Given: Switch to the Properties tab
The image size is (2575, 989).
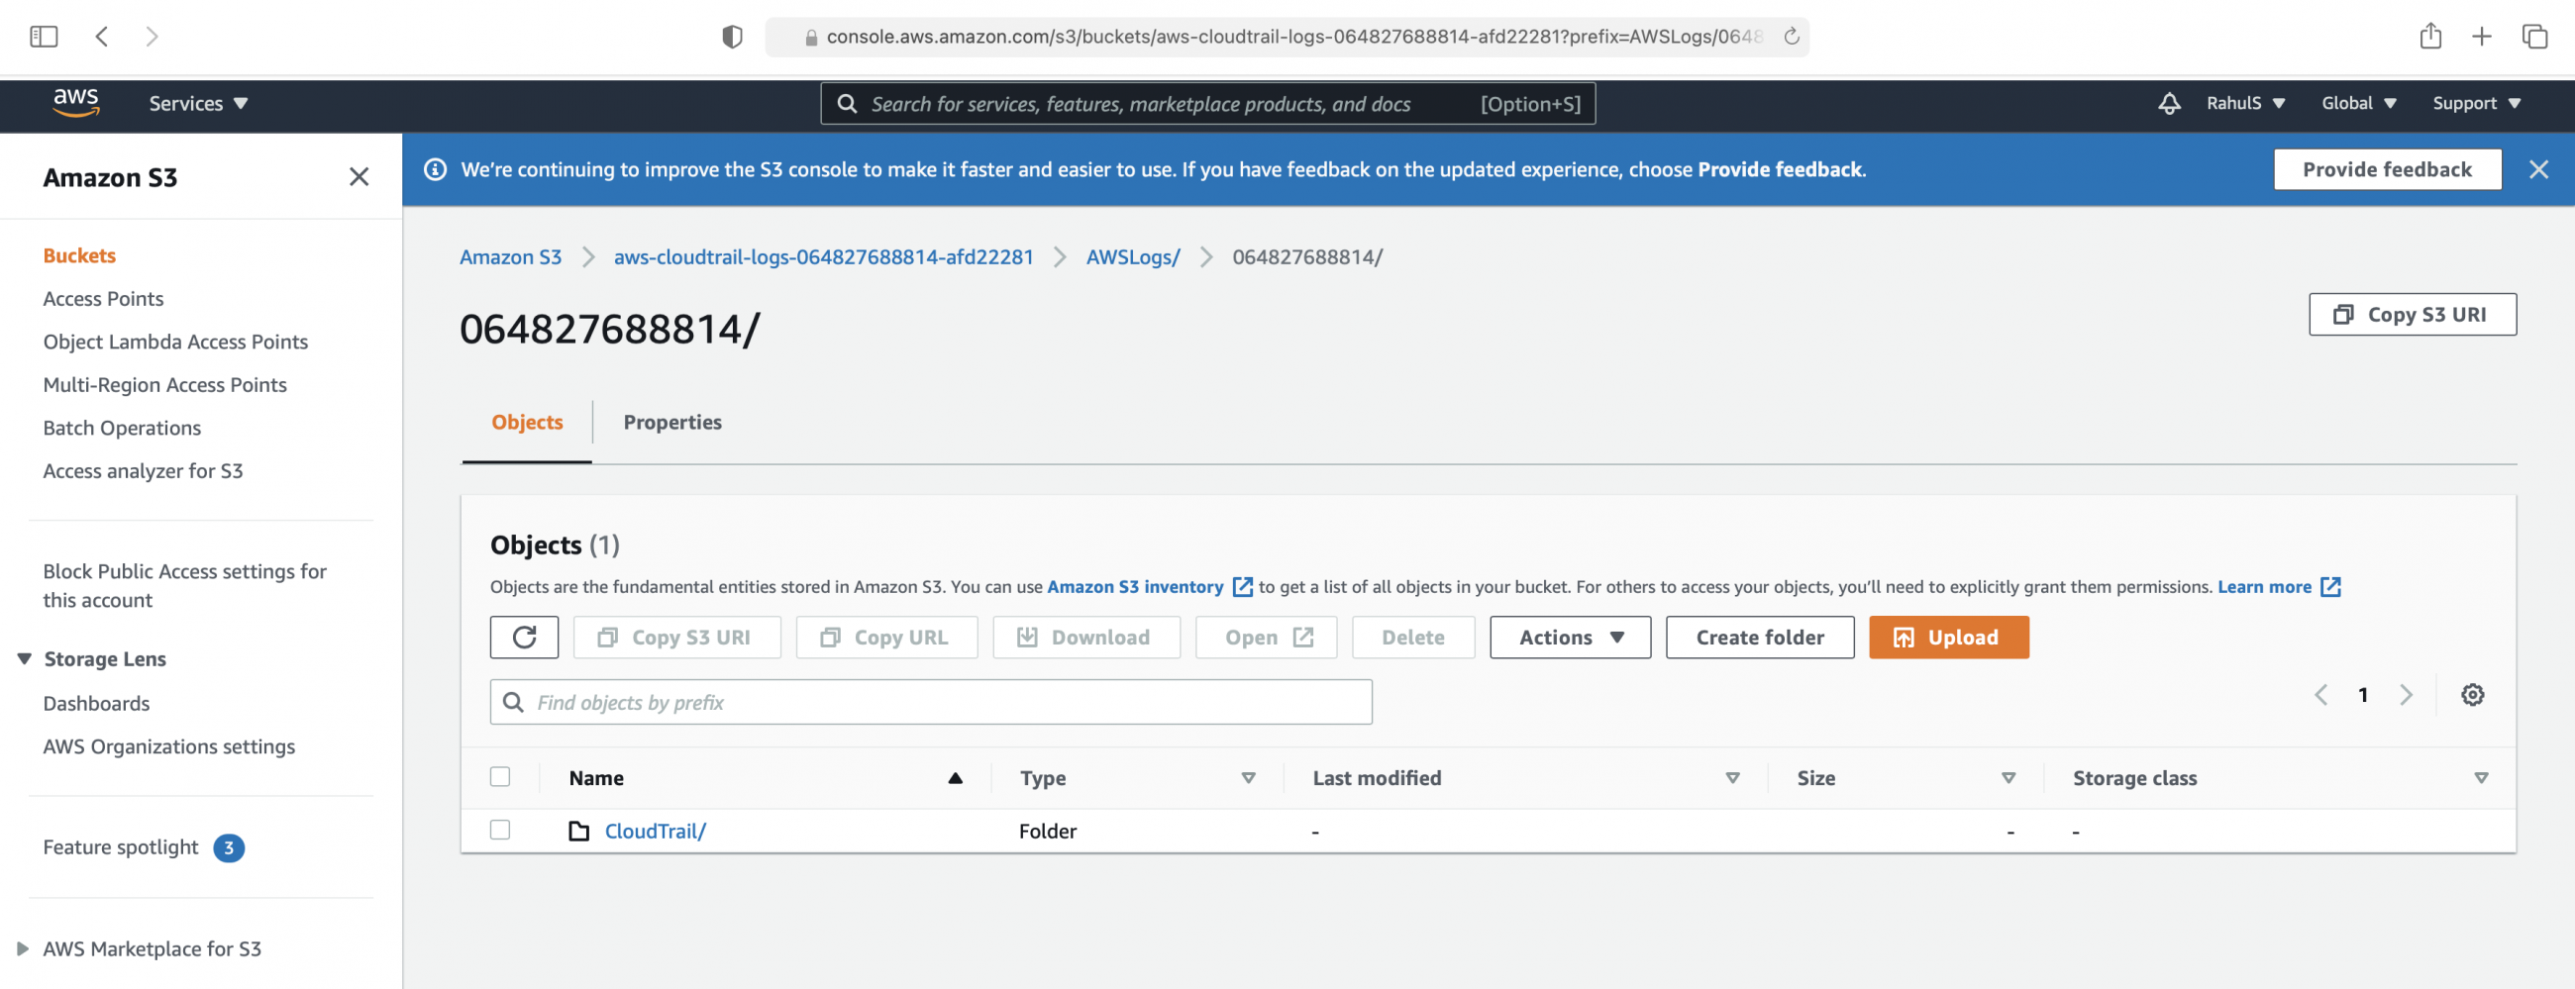Looking at the screenshot, I should [x=671, y=422].
